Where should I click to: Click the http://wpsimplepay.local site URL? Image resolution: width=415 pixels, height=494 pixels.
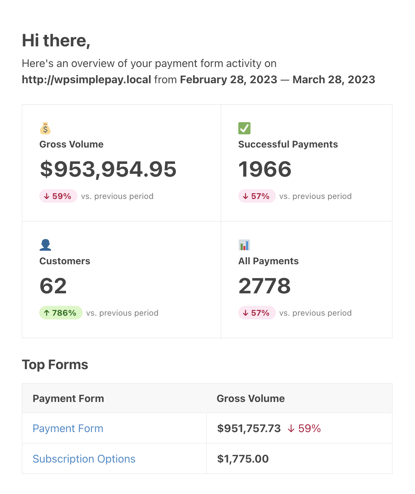(x=86, y=80)
